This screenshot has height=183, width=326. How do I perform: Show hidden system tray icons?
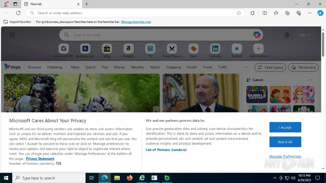click(275, 178)
